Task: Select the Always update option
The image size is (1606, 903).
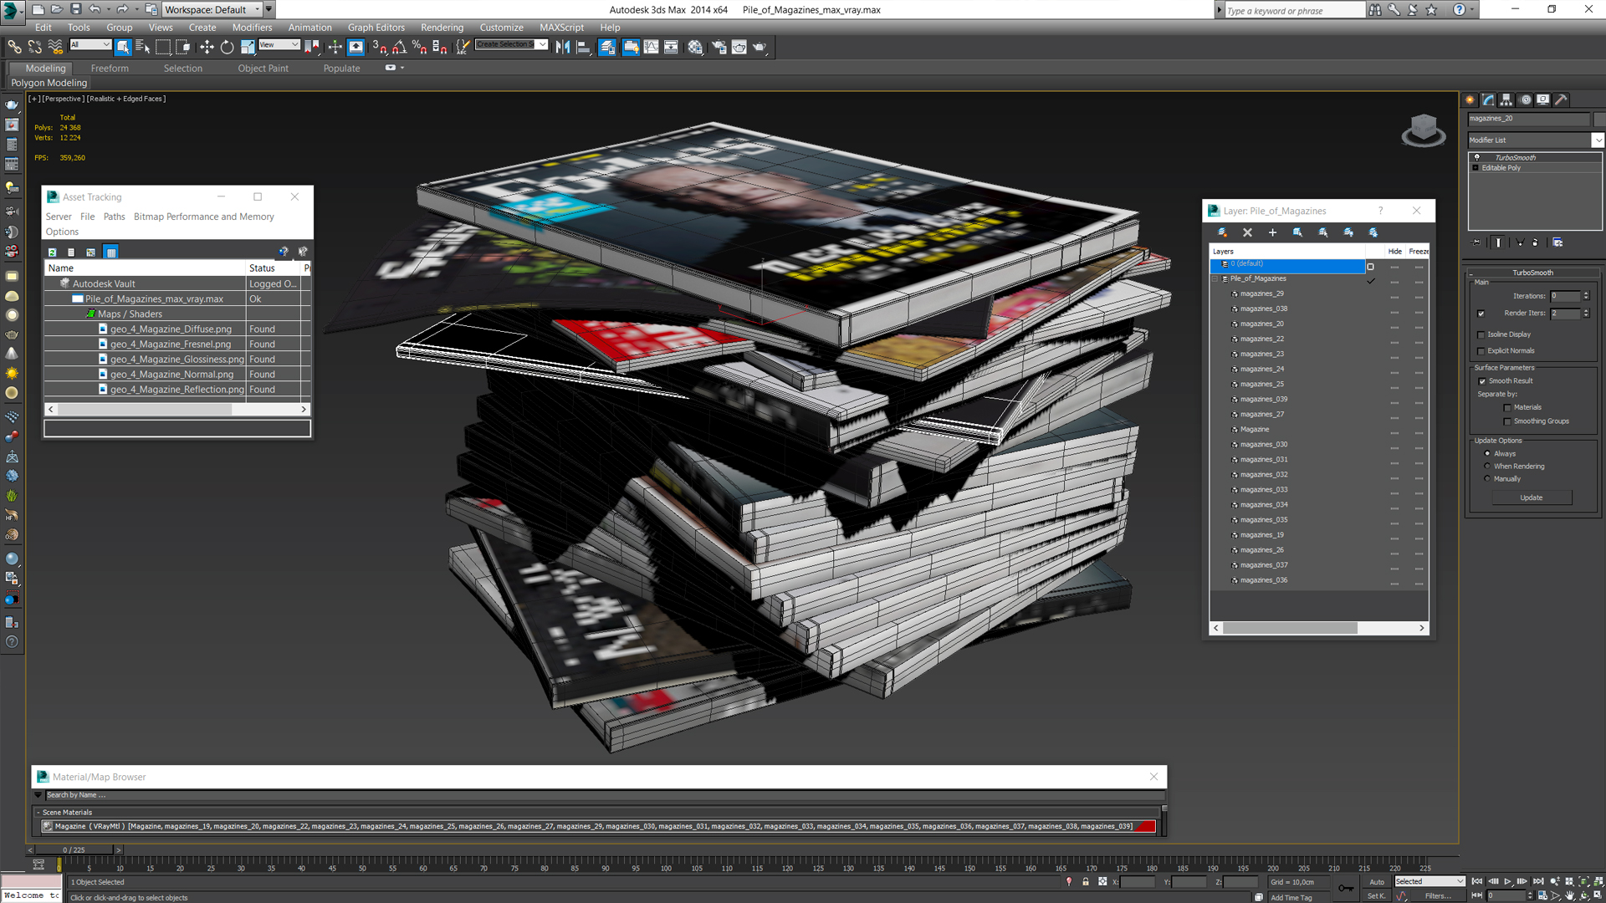Action: (x=1487, y=453)
